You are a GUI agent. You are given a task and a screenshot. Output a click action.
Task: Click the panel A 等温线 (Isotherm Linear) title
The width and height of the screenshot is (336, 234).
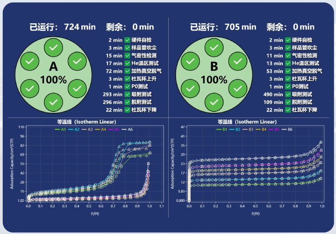point(86,122)
